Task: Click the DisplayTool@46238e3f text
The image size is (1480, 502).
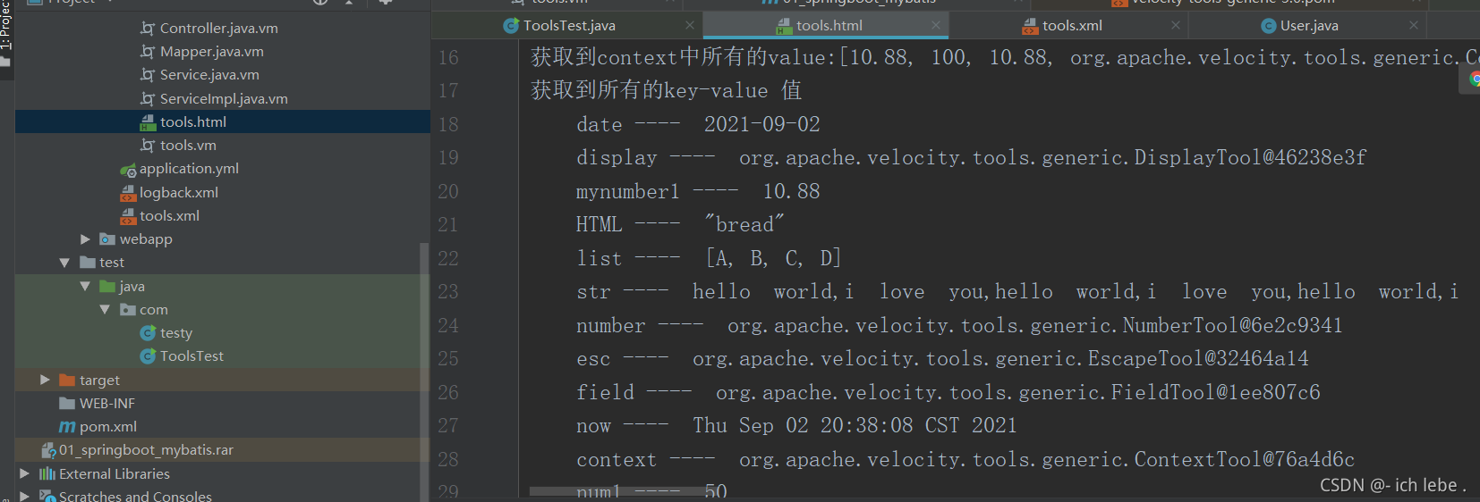Action: pos(1250,158)
